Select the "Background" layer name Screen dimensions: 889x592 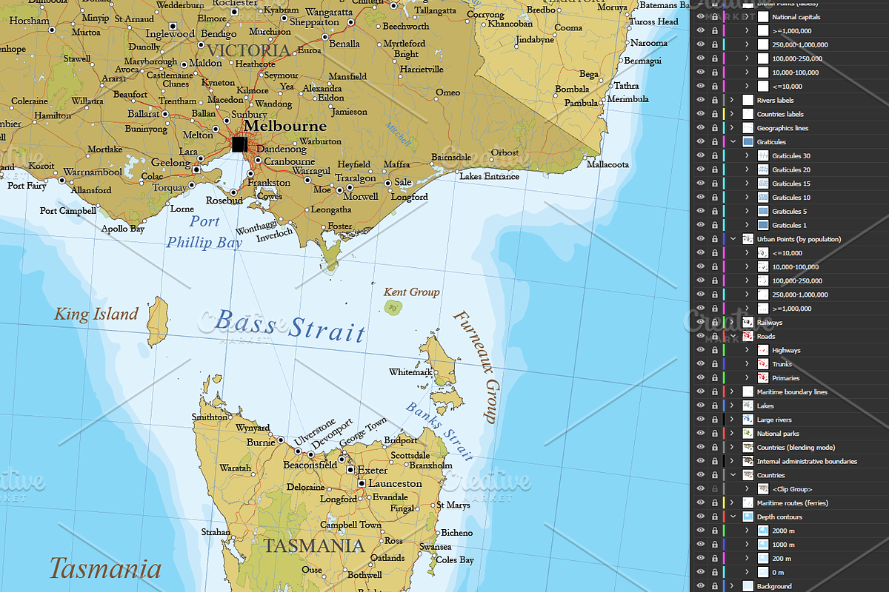(774, 586)
